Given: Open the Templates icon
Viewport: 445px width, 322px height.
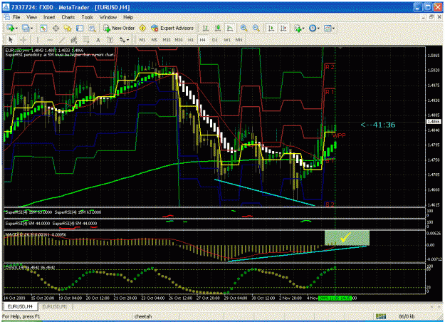Looking at the screenshot, I should tap(328, 28).
